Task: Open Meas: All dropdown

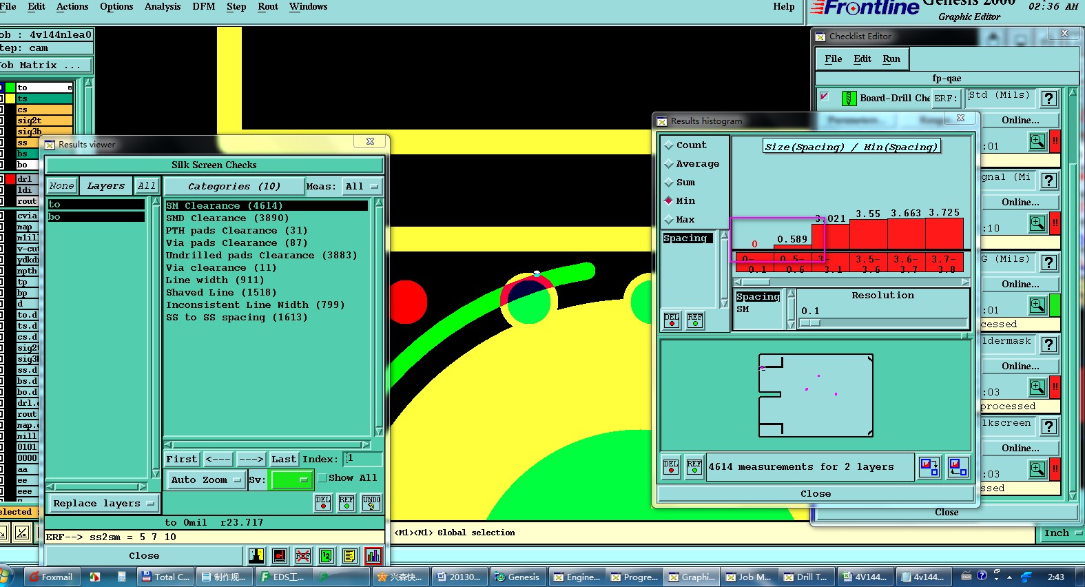Action: pyautogui.click(x=363, y=187)
